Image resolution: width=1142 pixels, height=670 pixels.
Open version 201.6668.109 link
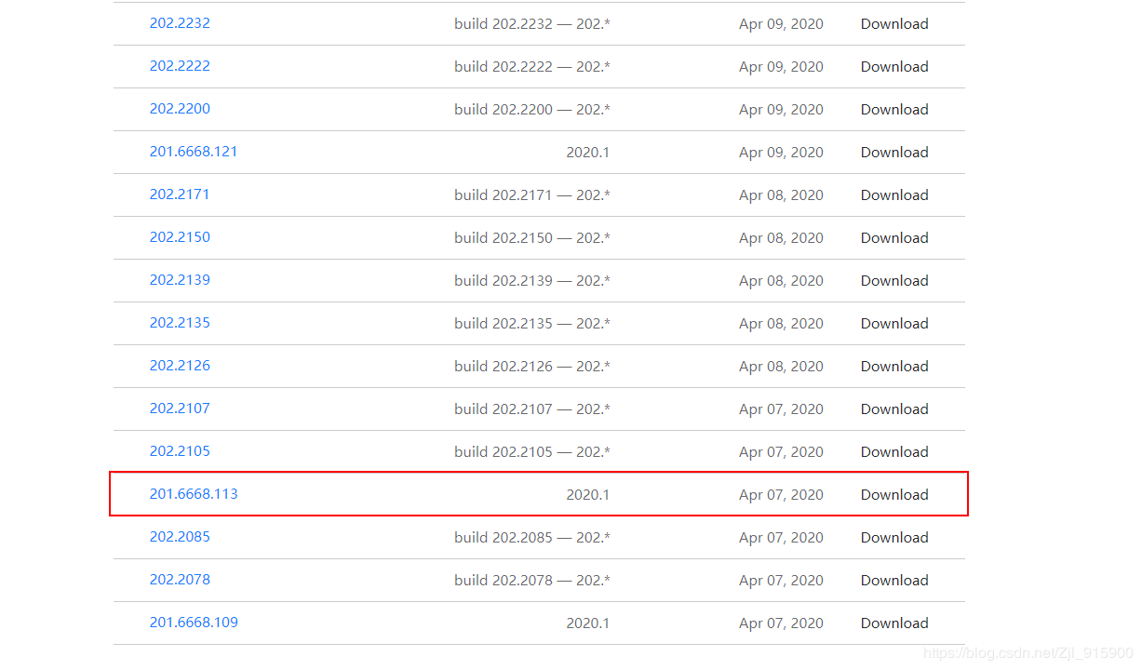tap(194, 623)
